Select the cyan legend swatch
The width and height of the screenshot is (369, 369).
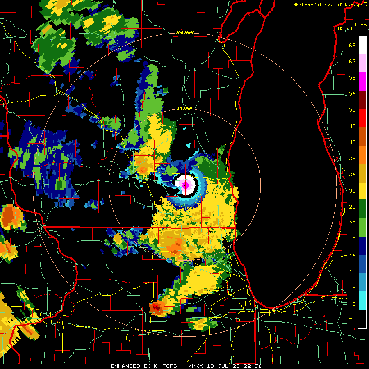(x=362, y=301)
